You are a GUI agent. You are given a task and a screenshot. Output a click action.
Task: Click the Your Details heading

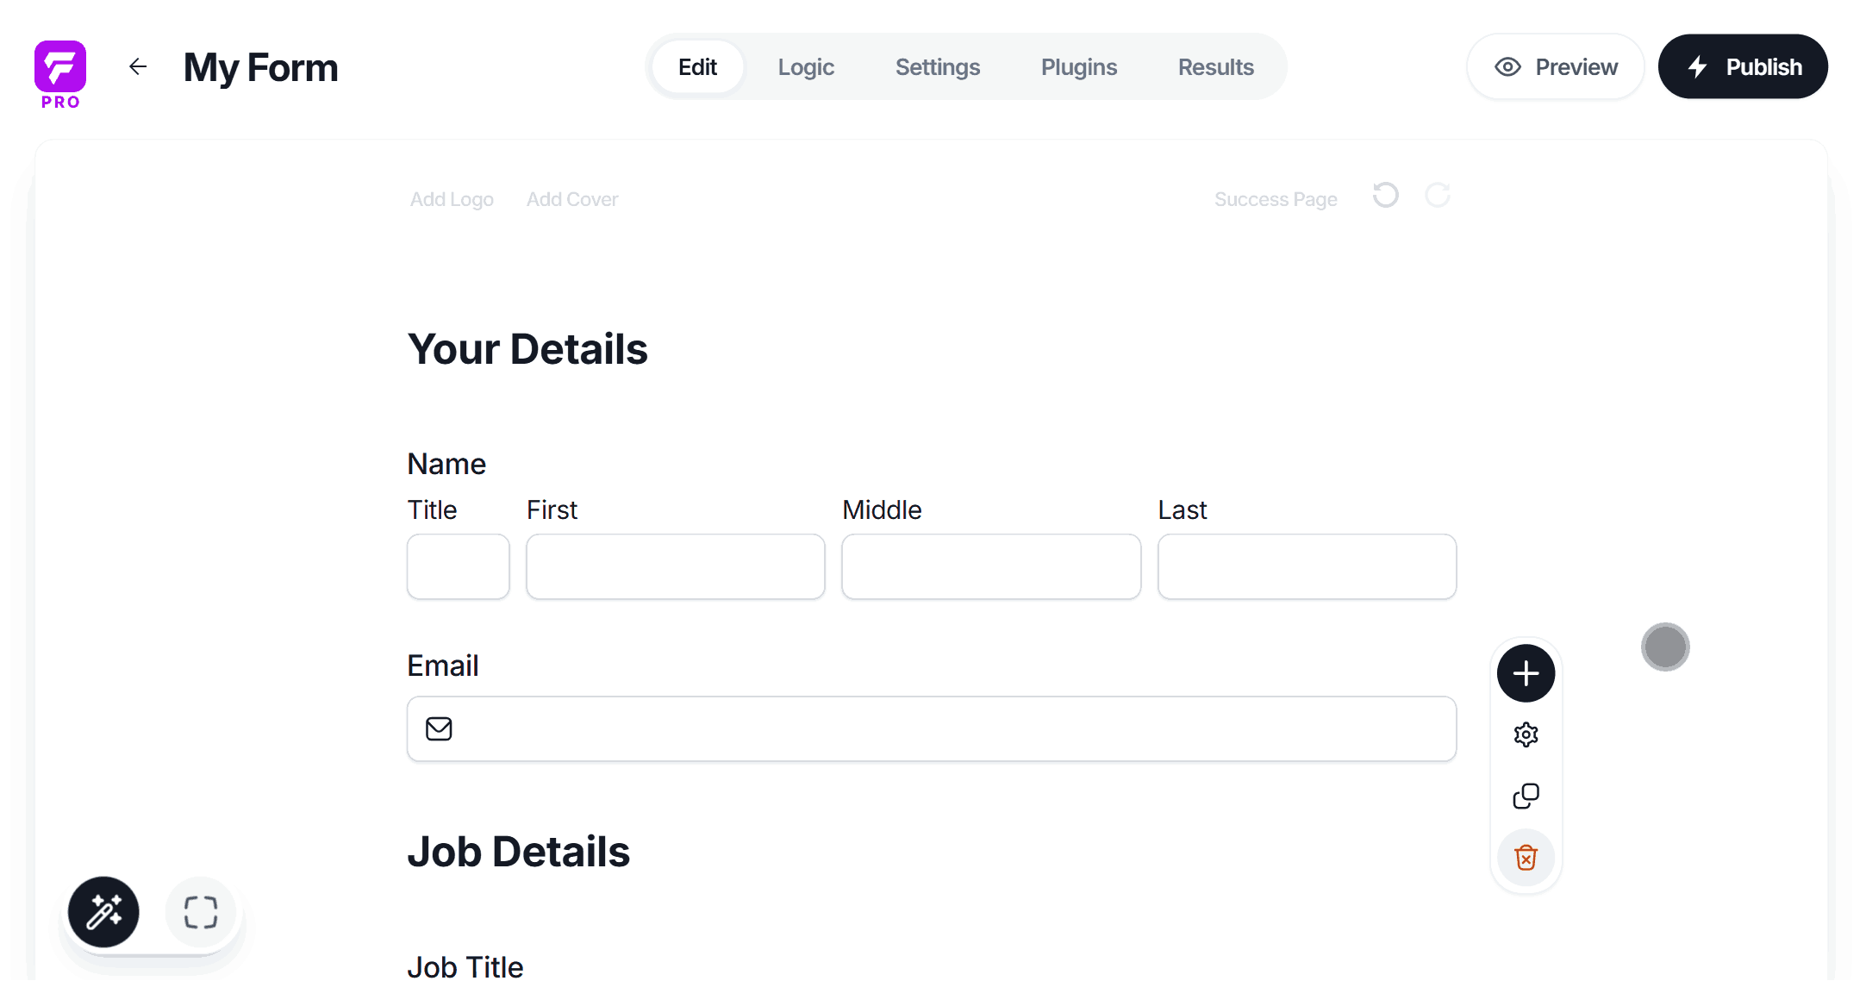pyautogui.click(x=527, y=349)
